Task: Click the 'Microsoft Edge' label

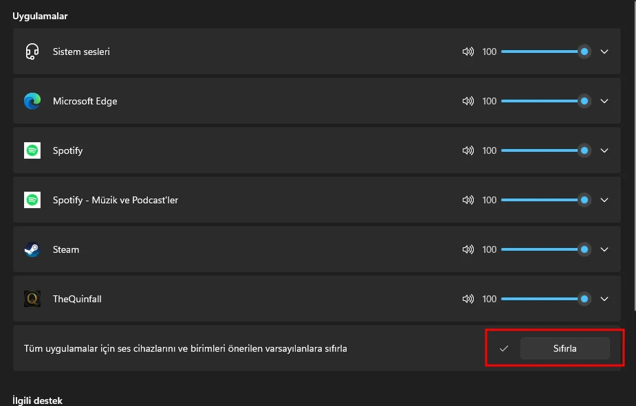Action: pos(85,101)
